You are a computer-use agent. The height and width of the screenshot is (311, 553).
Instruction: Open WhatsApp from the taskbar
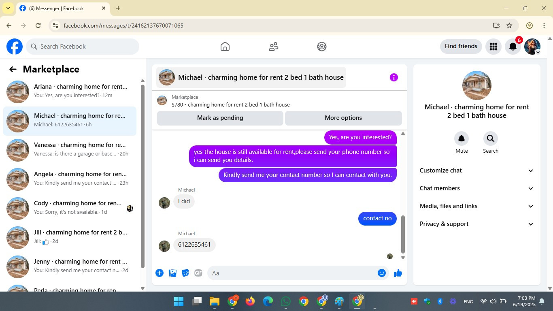coord(286,301)
